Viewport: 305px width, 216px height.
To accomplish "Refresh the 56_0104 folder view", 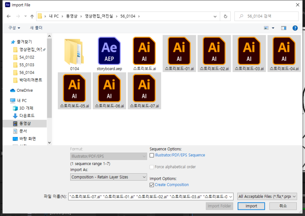I will (x=225, y=16).
